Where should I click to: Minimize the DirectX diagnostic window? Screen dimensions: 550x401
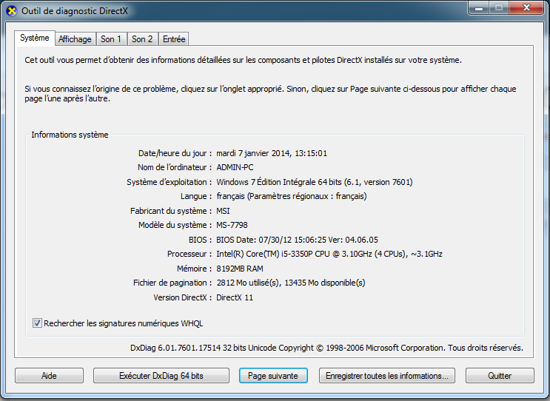[x=479, y=7]
